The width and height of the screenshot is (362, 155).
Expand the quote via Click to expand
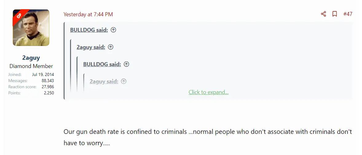click(208, 92)
